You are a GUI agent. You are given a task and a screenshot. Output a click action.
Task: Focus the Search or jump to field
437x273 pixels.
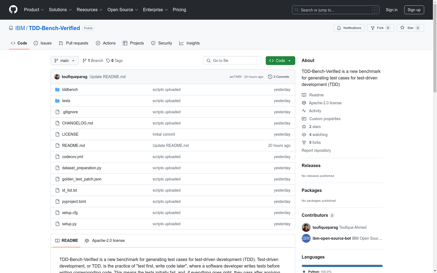point(336,10)
